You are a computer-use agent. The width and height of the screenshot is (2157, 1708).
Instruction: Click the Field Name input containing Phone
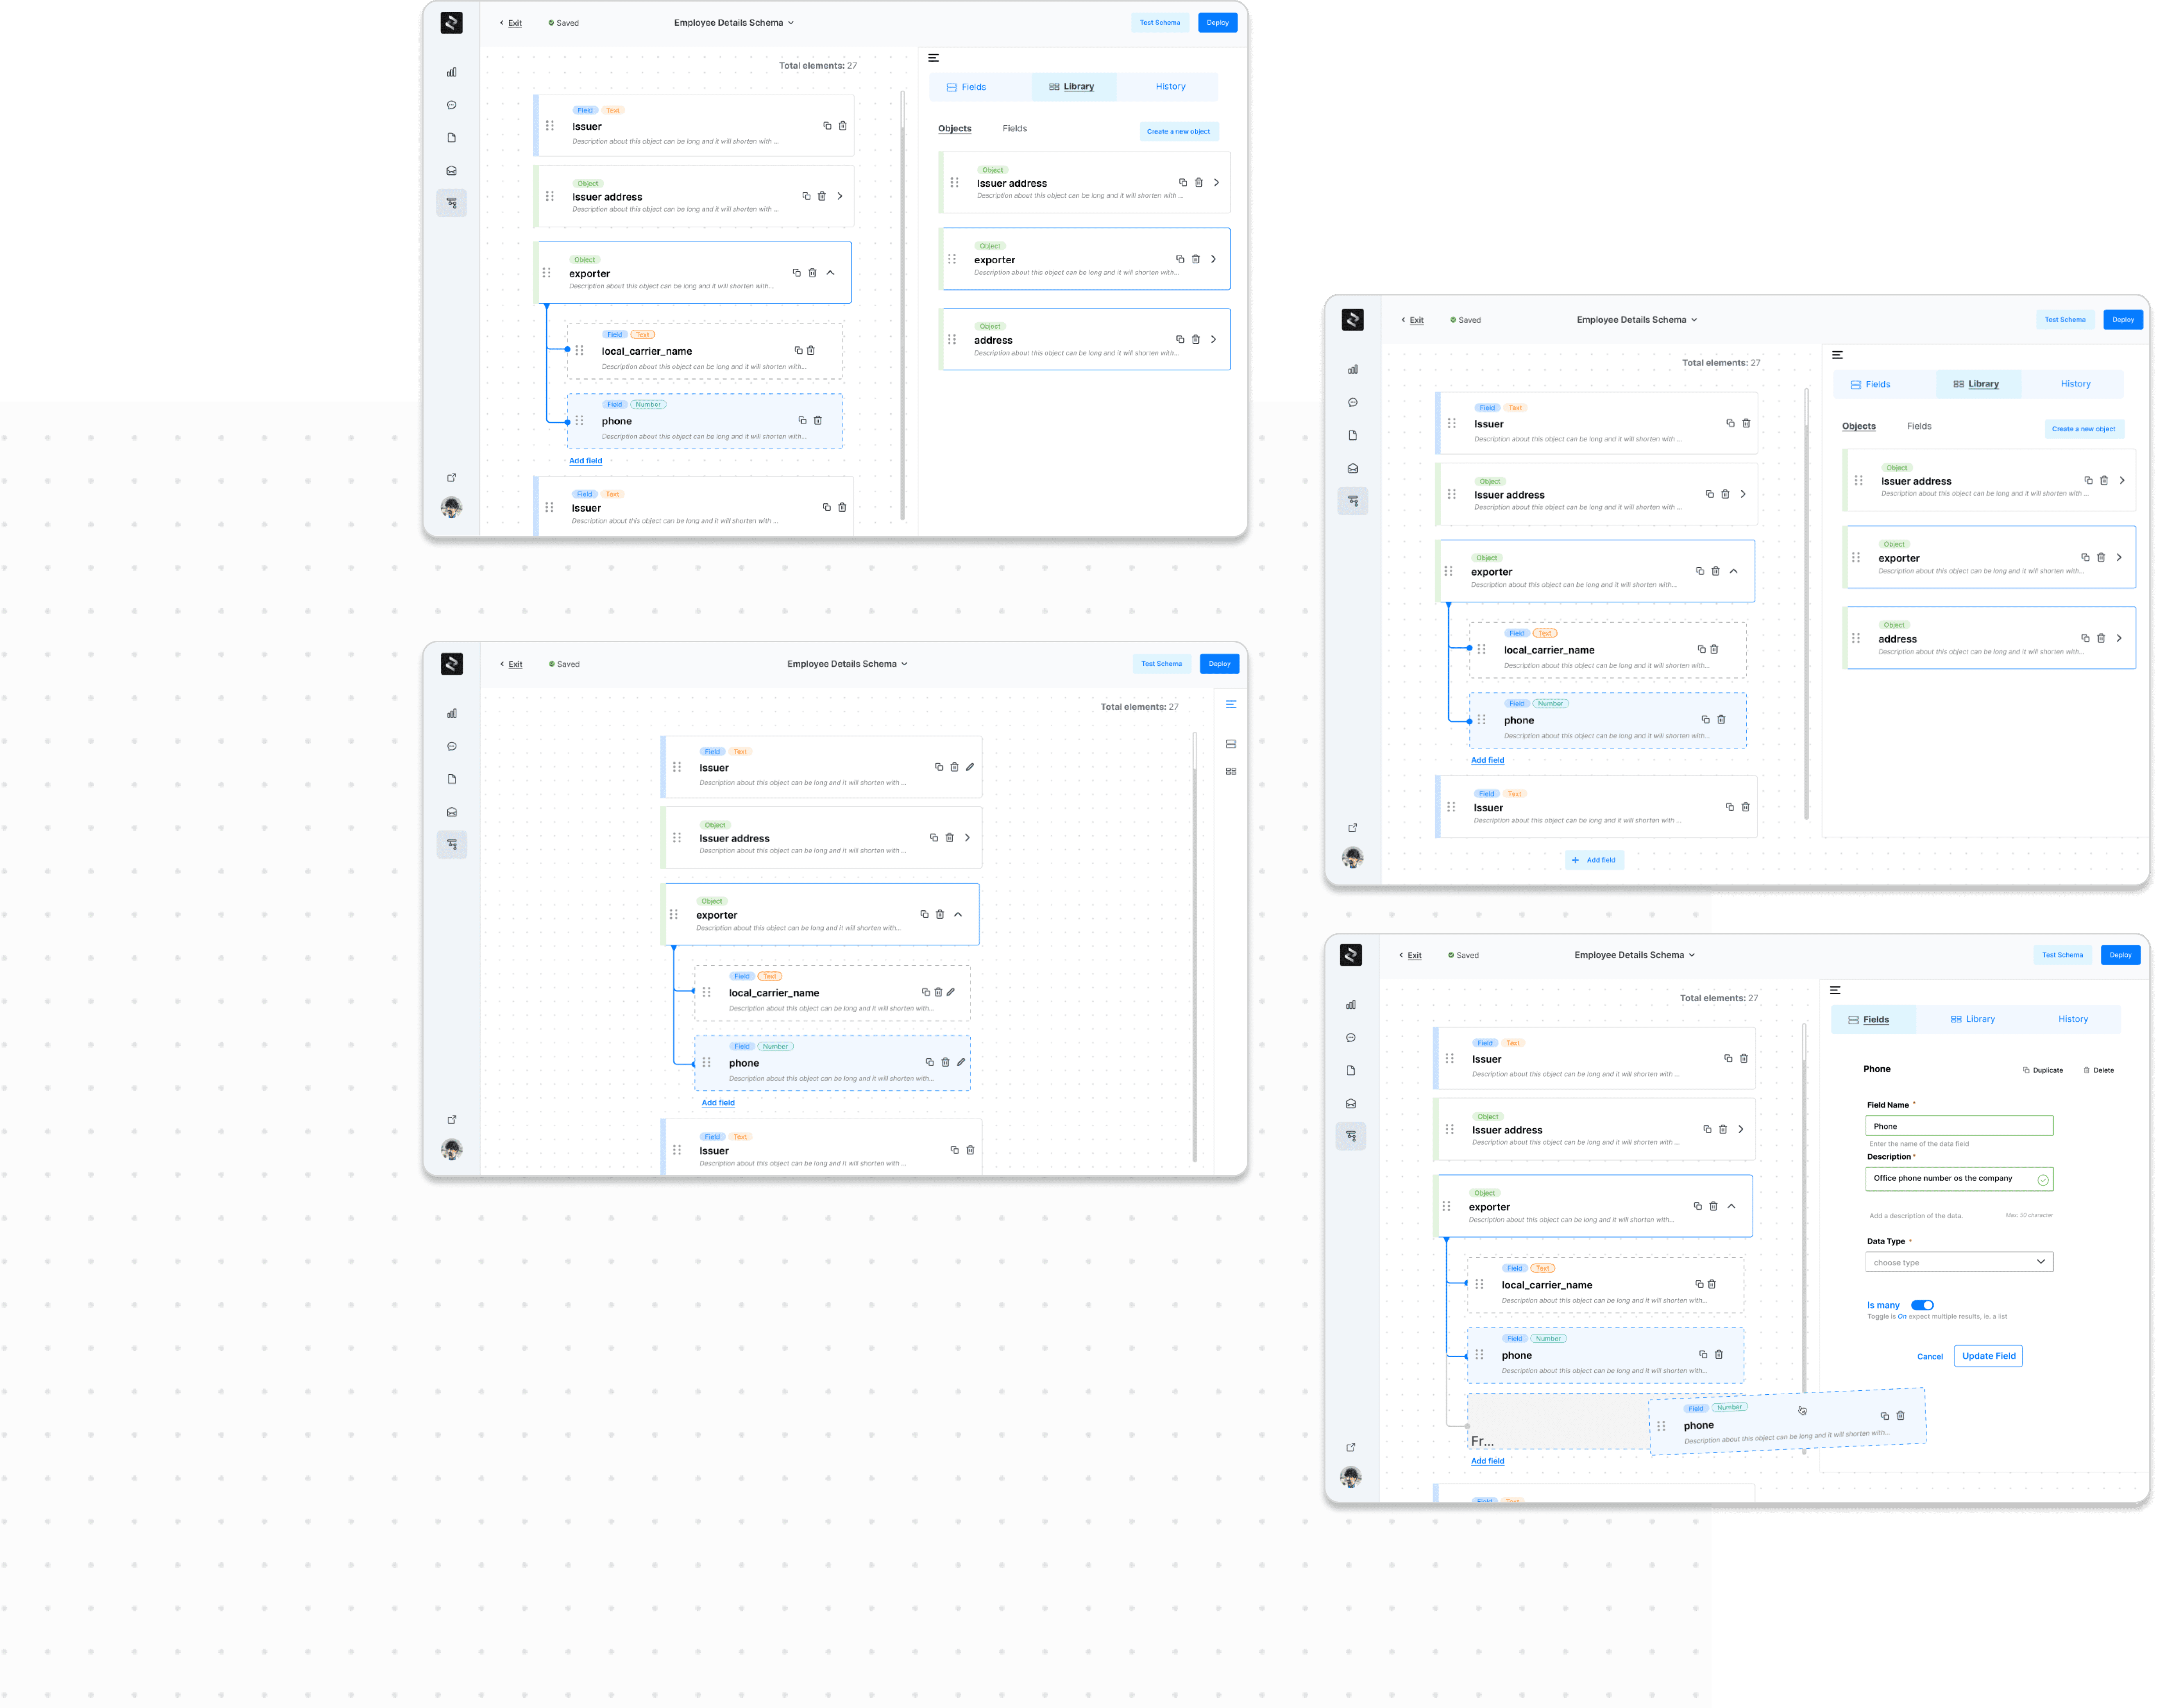[x=1958, y=1126]
